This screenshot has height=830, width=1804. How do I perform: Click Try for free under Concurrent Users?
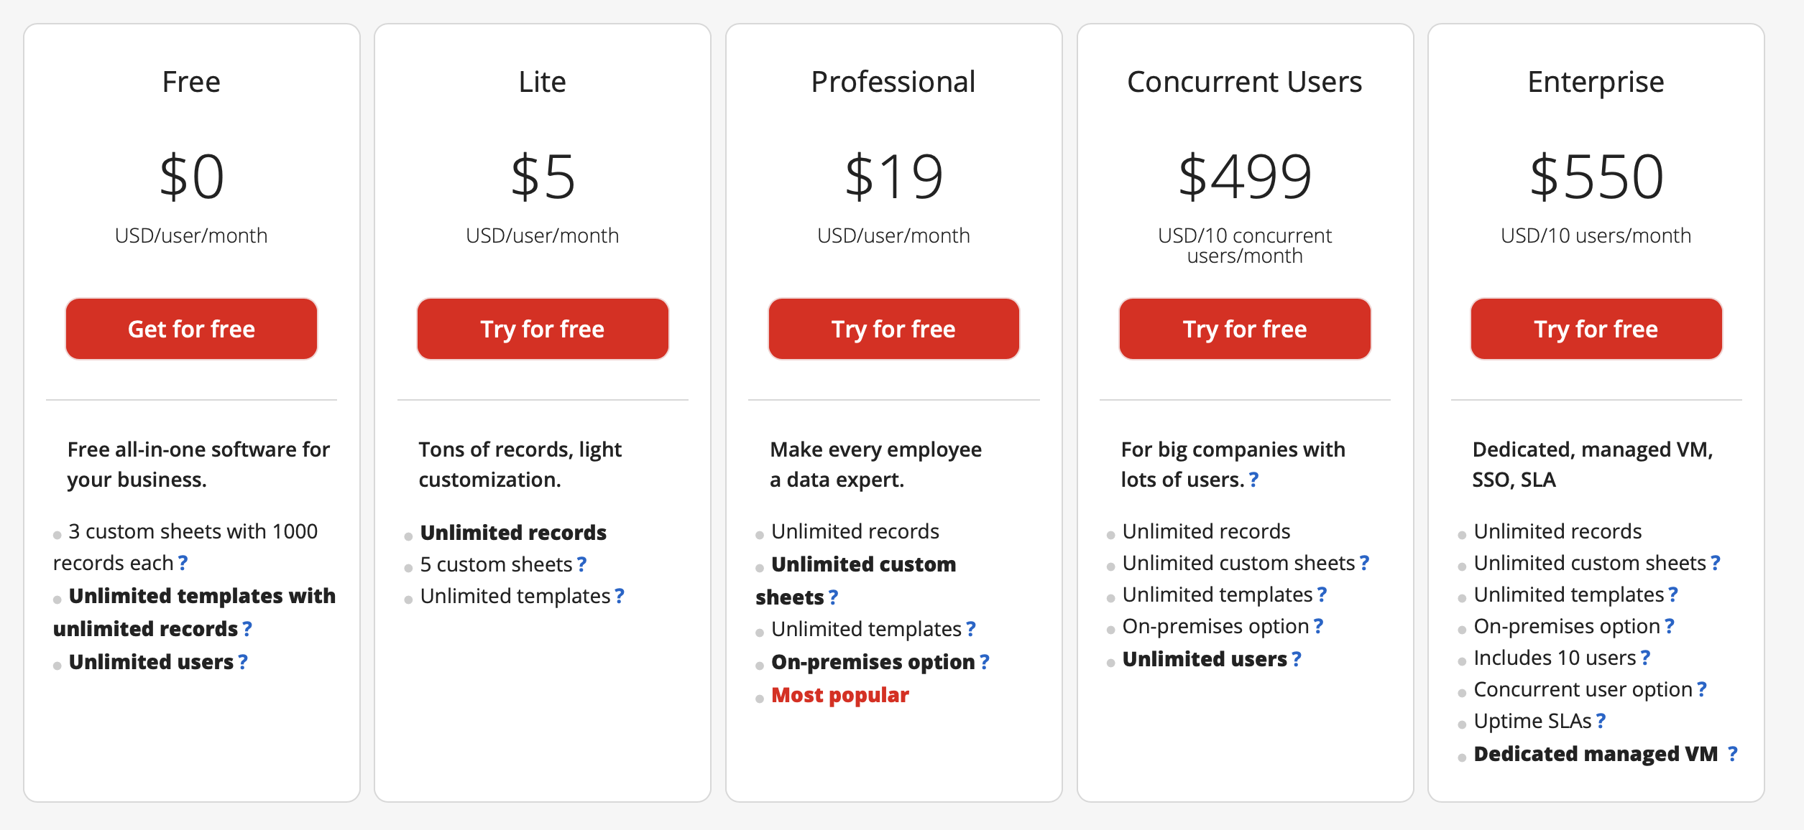pyautogui.click(x=1245, y=329)
